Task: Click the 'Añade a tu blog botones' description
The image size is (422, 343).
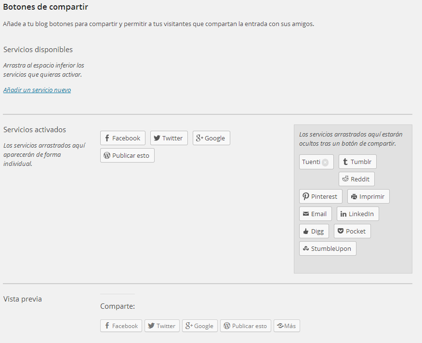Action: 158,24
